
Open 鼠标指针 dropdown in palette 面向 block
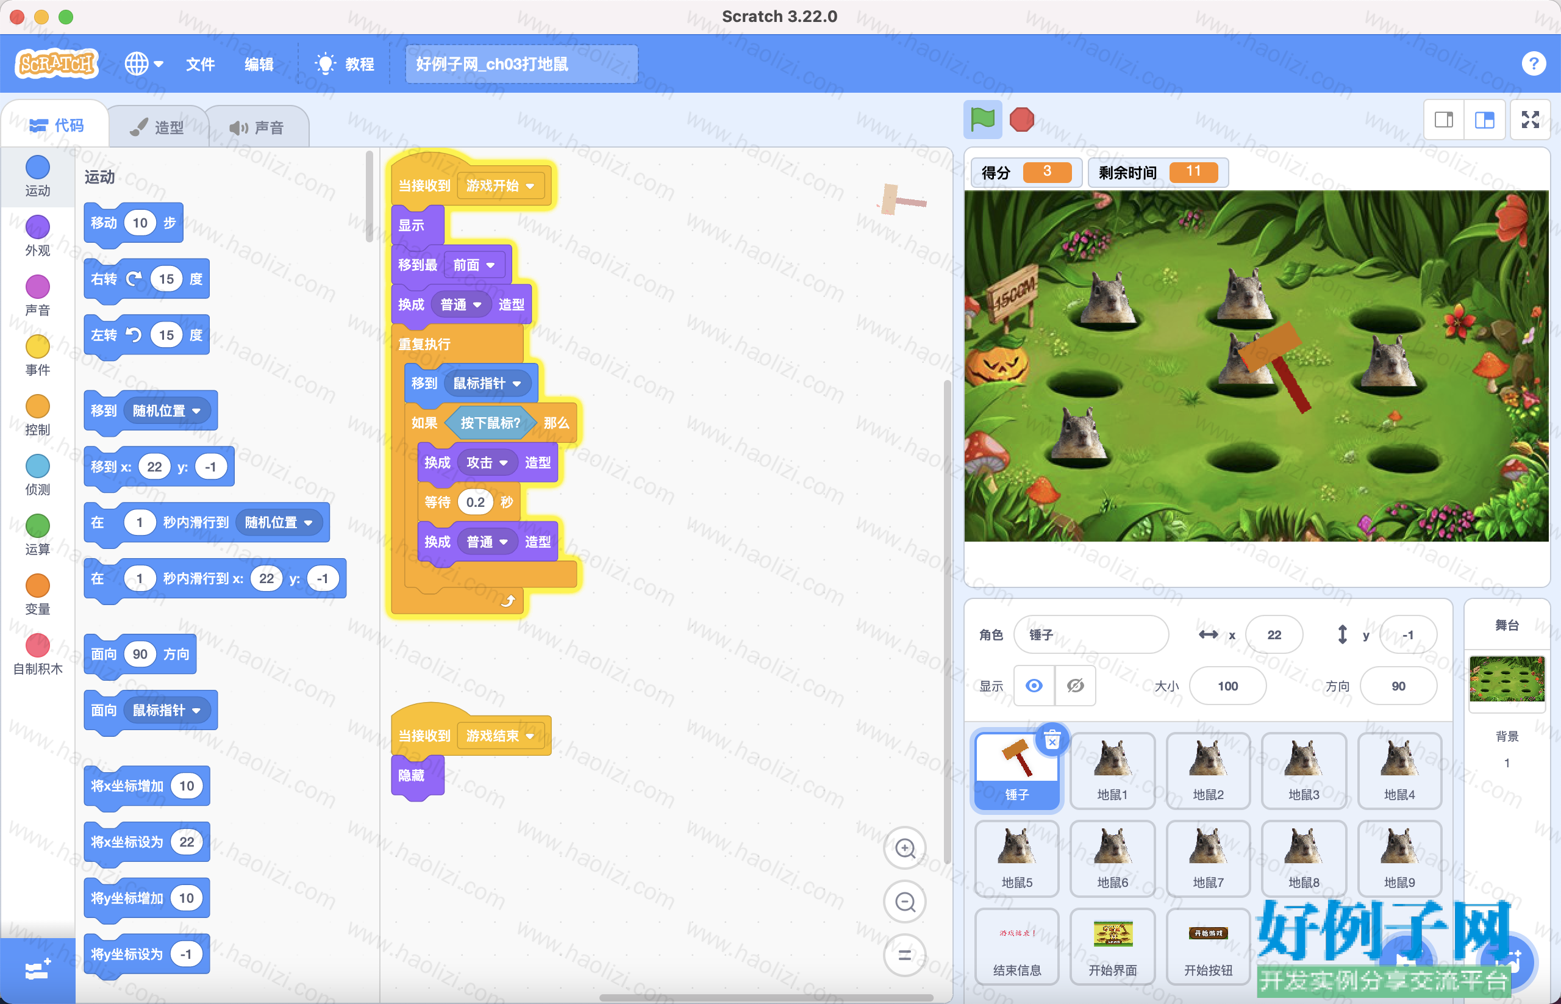166,710
